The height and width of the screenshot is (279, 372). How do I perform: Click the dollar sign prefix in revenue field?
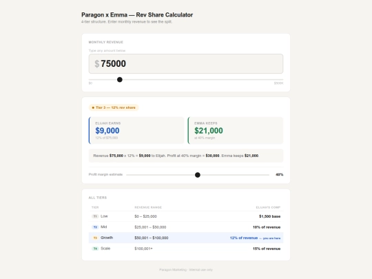(97, 64)
